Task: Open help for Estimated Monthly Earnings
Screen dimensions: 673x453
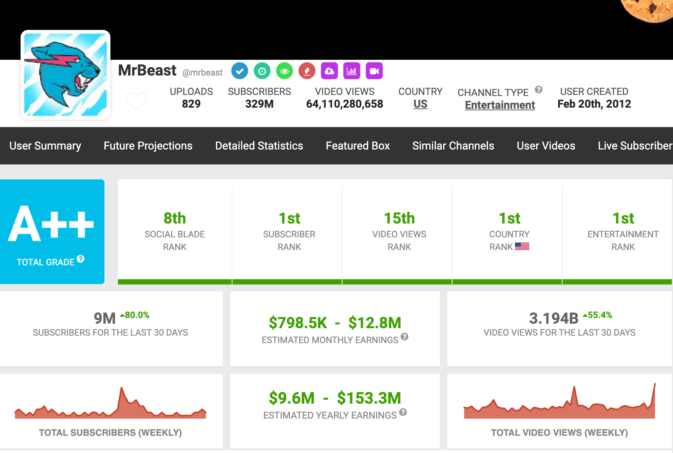Action: pyautogui.click(x=404, y=336)
